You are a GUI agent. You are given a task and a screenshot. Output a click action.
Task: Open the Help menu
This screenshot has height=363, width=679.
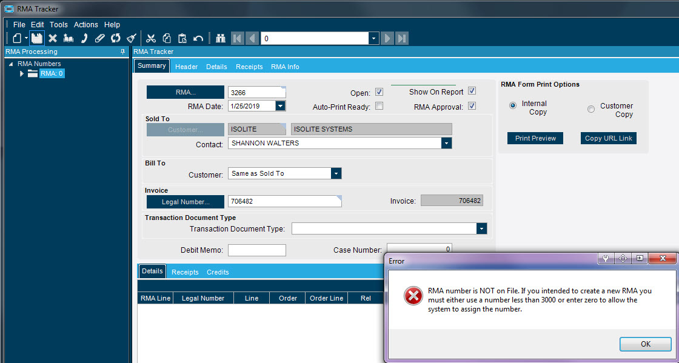click(112, 25)
